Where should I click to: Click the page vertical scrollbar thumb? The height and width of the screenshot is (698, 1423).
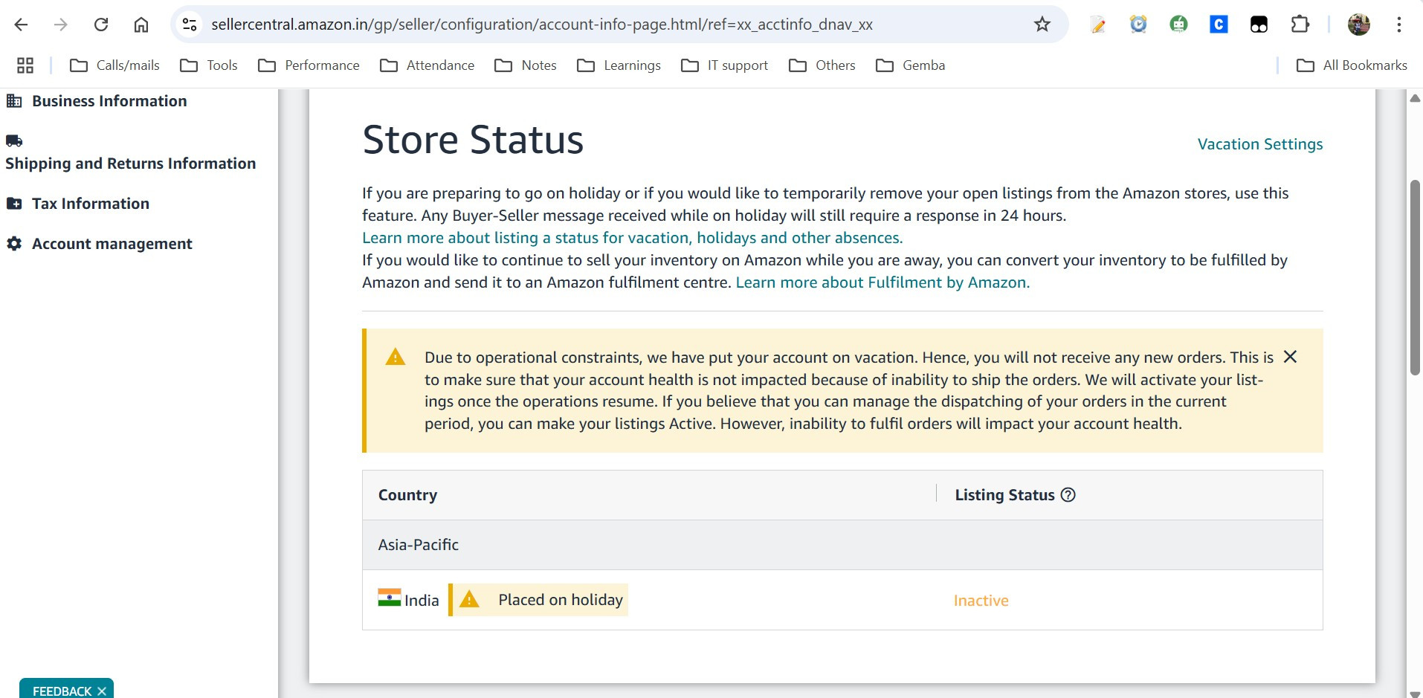(x=1416, y=277)
